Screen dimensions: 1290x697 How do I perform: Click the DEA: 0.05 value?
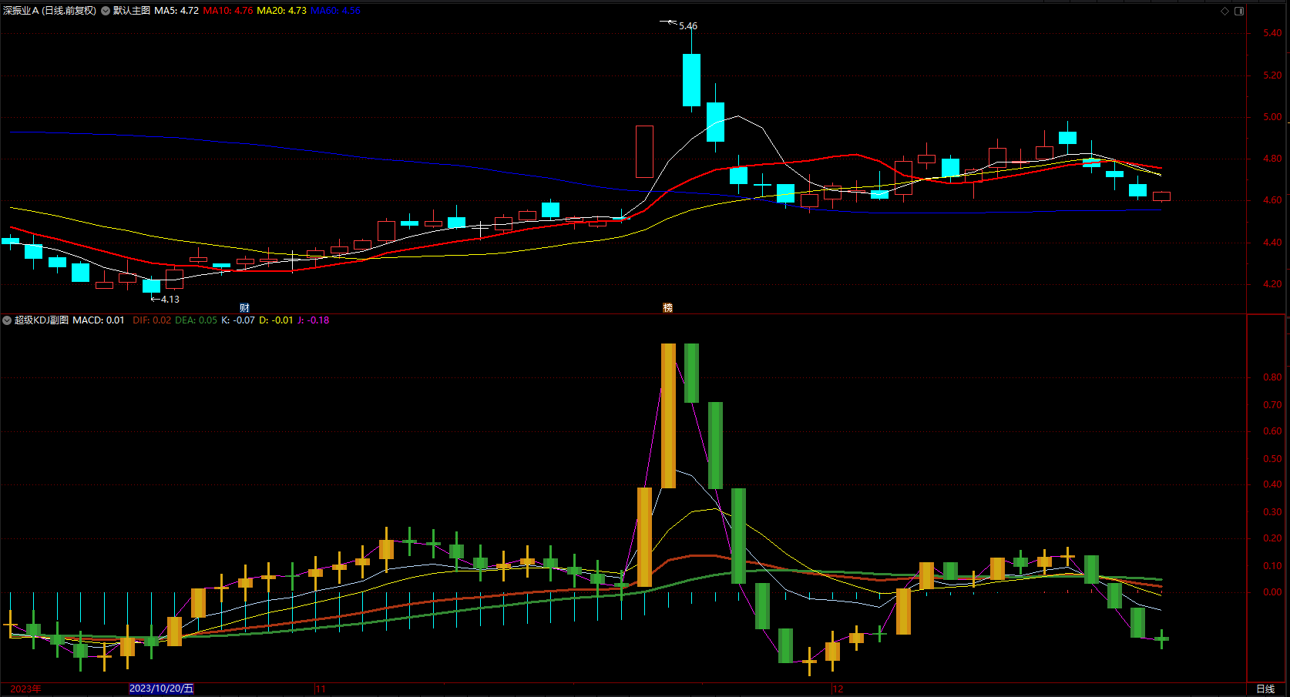[x=196, y=320]
